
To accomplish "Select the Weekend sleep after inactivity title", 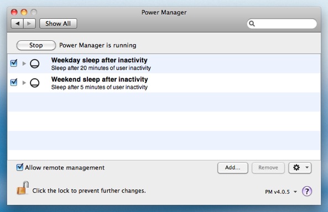I will point(100,79).
